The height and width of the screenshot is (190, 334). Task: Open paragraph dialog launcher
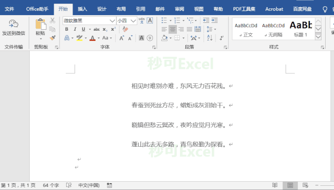(x=225, y=47)
